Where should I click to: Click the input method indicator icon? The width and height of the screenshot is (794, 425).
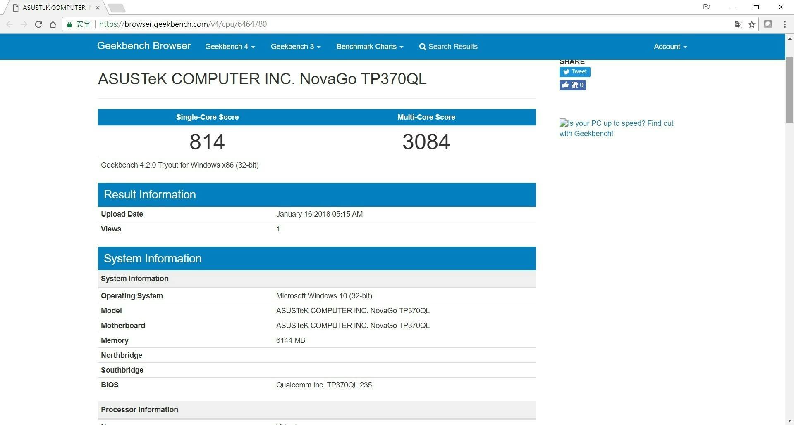pos(707,7)
